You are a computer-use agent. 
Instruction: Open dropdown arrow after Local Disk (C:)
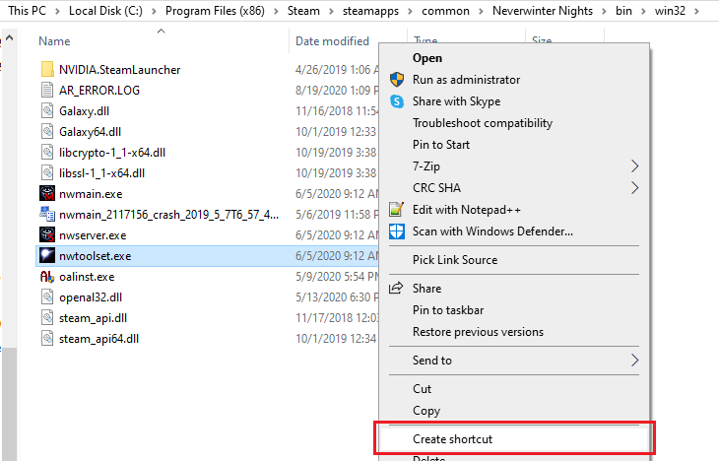click(x=154, y=11)
